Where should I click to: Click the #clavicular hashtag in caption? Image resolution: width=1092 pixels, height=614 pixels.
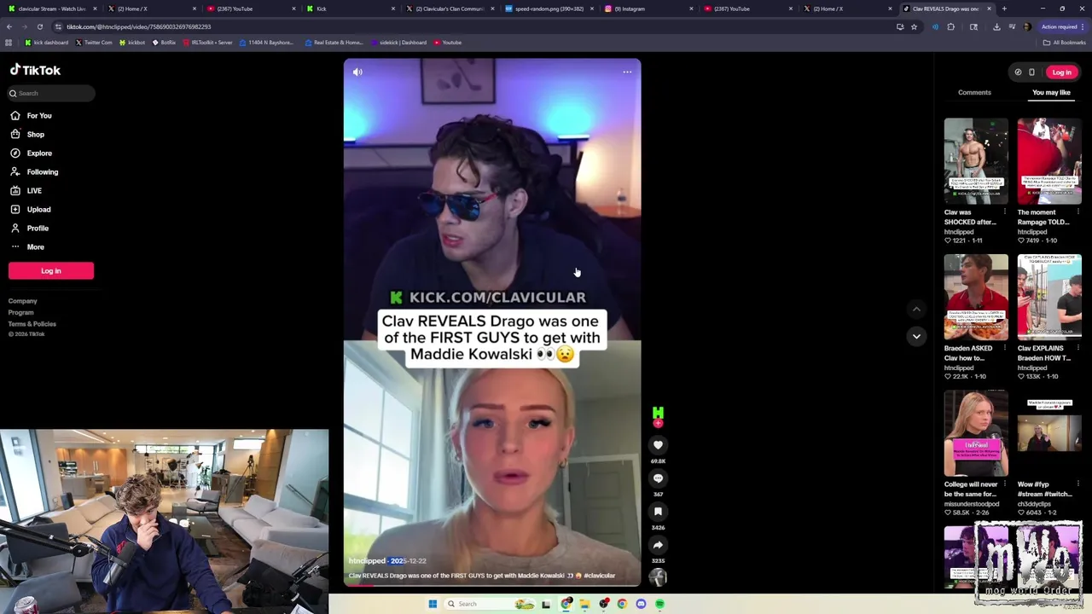600,576
